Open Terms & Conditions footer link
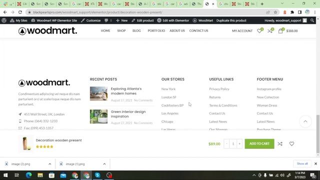This screenshot has height=180, width=320. [x=223, y=105]
